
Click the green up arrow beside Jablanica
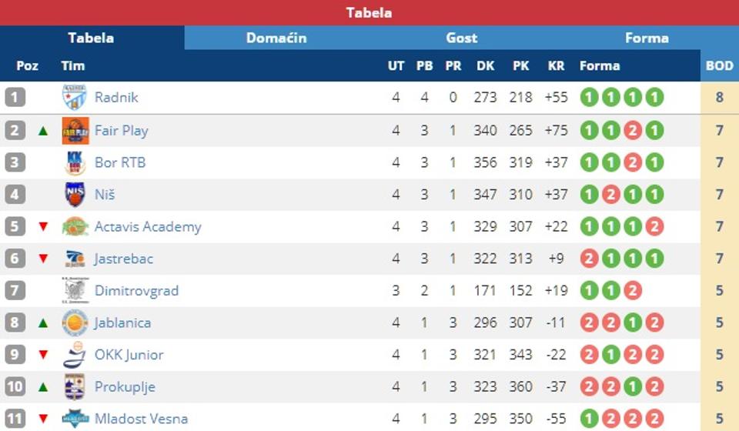(x=43, y=323)
